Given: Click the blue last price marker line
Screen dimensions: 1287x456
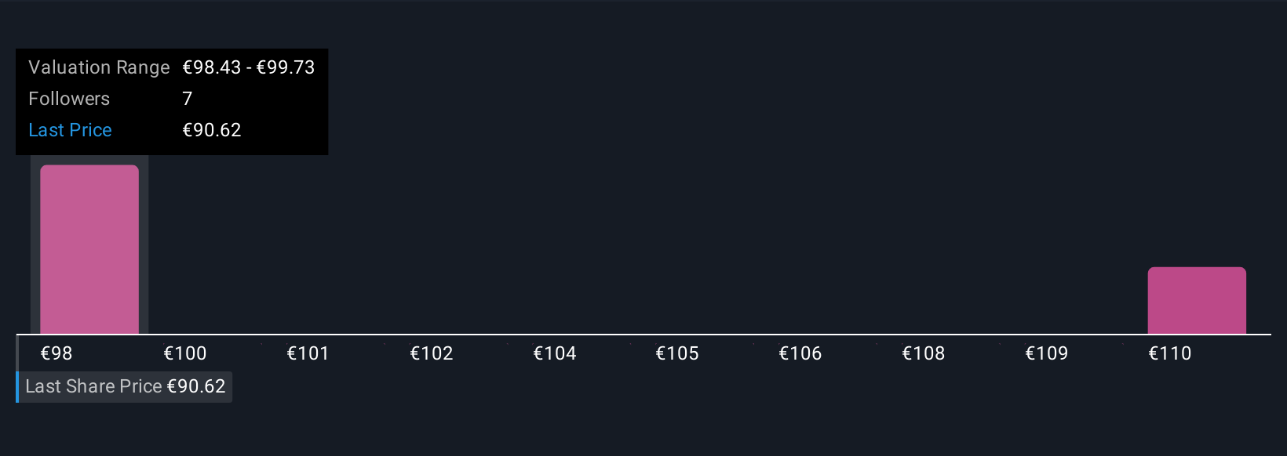Looking at the screenshot, I should [x=17, y=386].
